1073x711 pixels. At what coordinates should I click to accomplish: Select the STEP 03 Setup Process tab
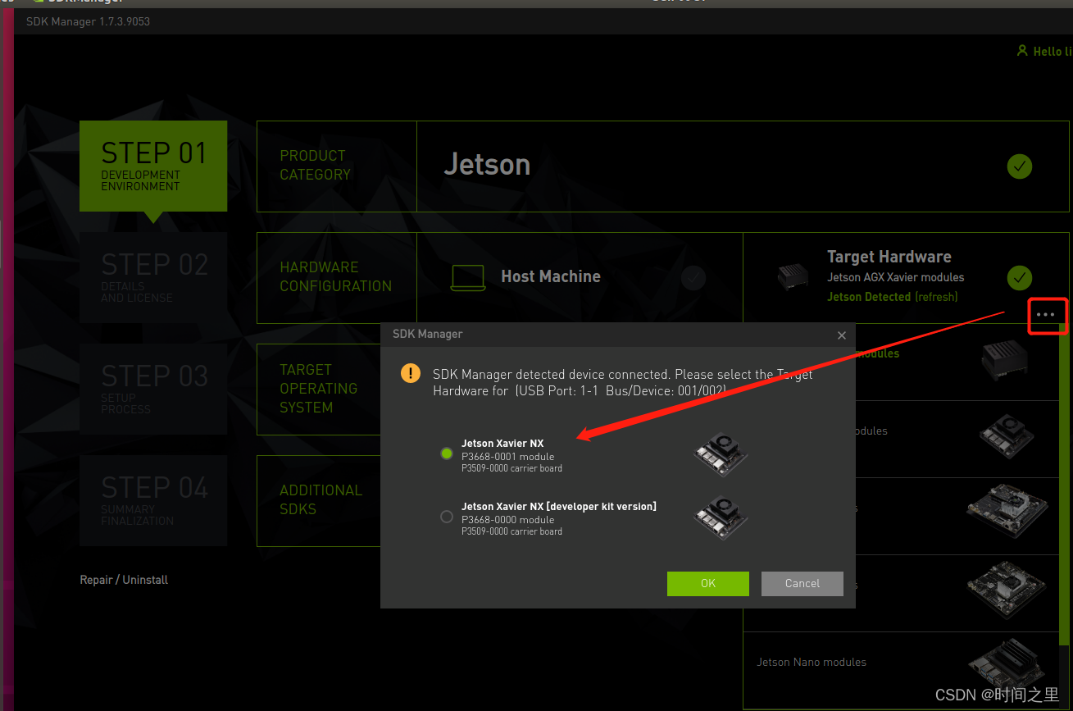(x=153, y=389)
